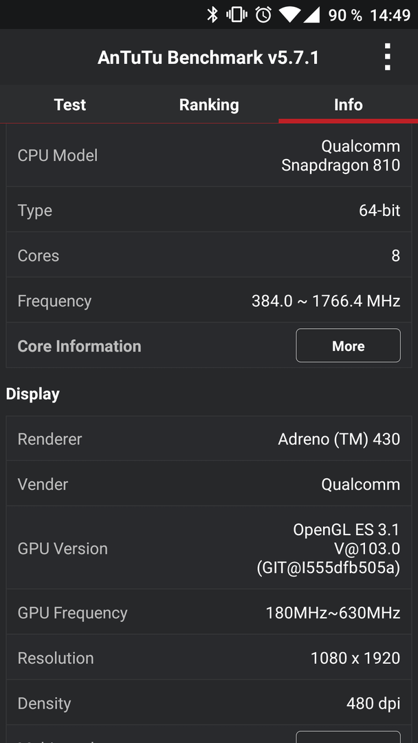This screenshot has width=418, height=743.
Task: Open the three-dot overflow menu
Action: pos(387,57)
